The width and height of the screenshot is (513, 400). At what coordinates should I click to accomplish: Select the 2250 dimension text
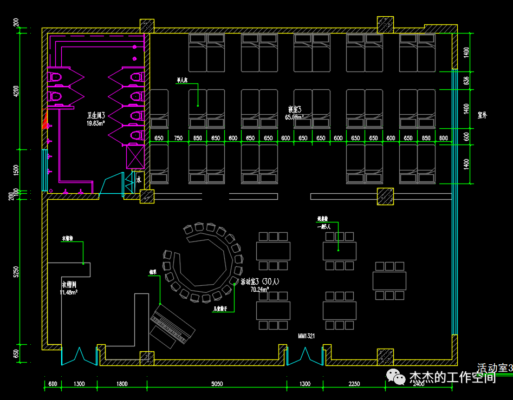[x=354, y=384]
